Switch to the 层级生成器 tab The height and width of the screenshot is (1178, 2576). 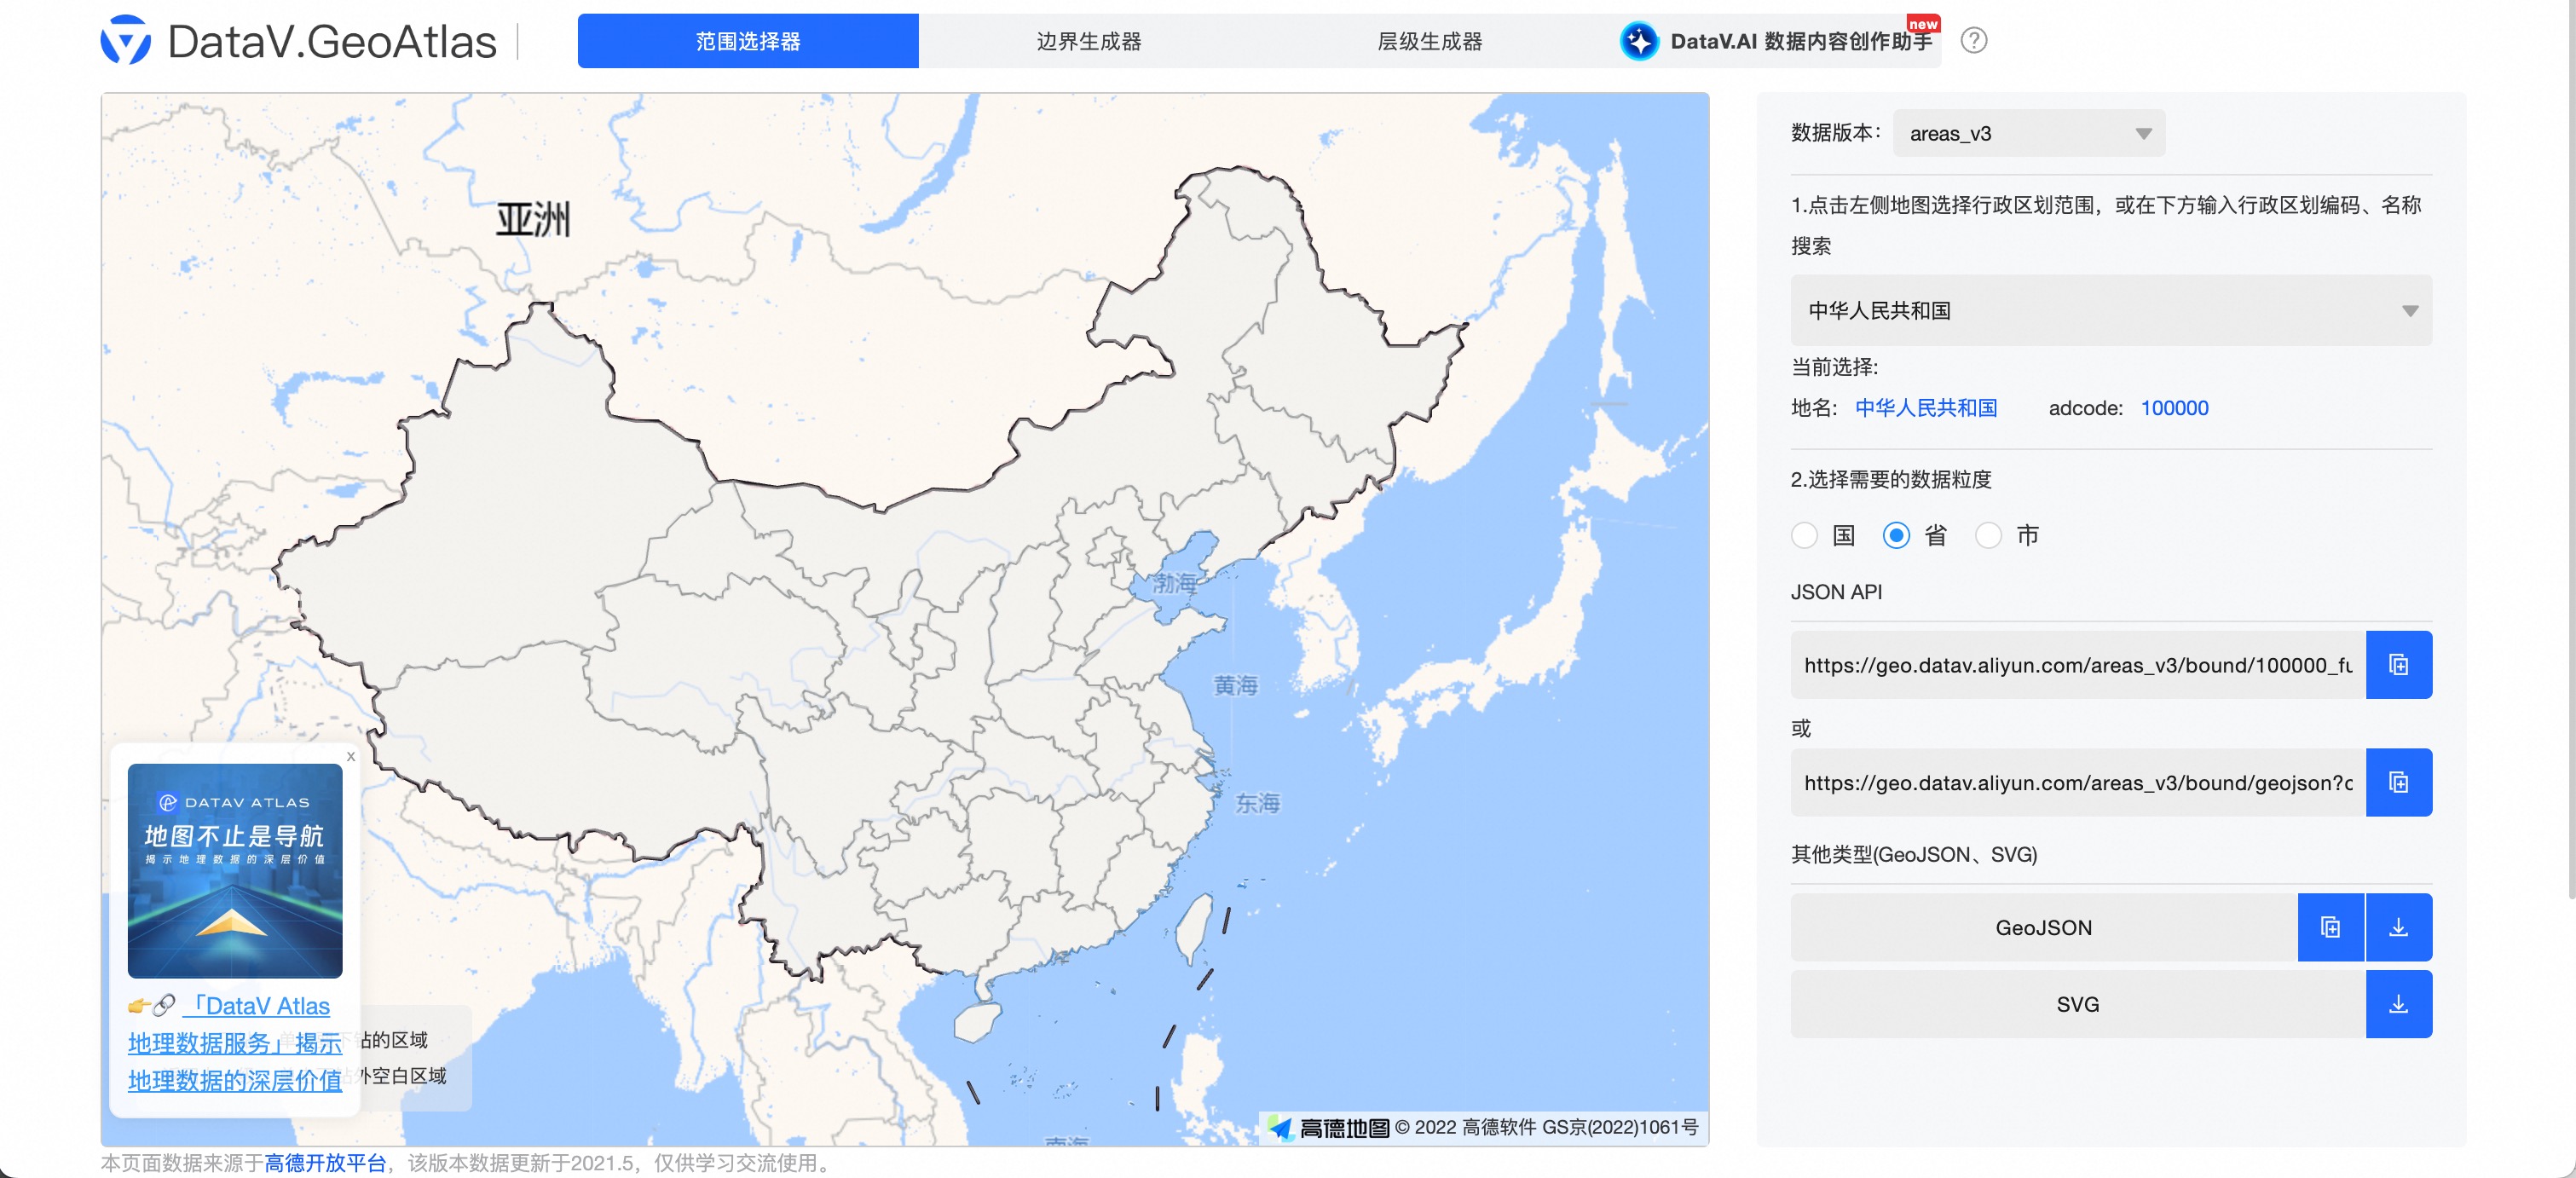(1429, 41)
